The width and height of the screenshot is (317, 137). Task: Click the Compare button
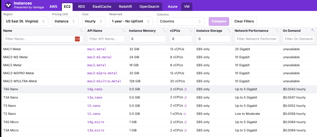[x=219, y=21]
